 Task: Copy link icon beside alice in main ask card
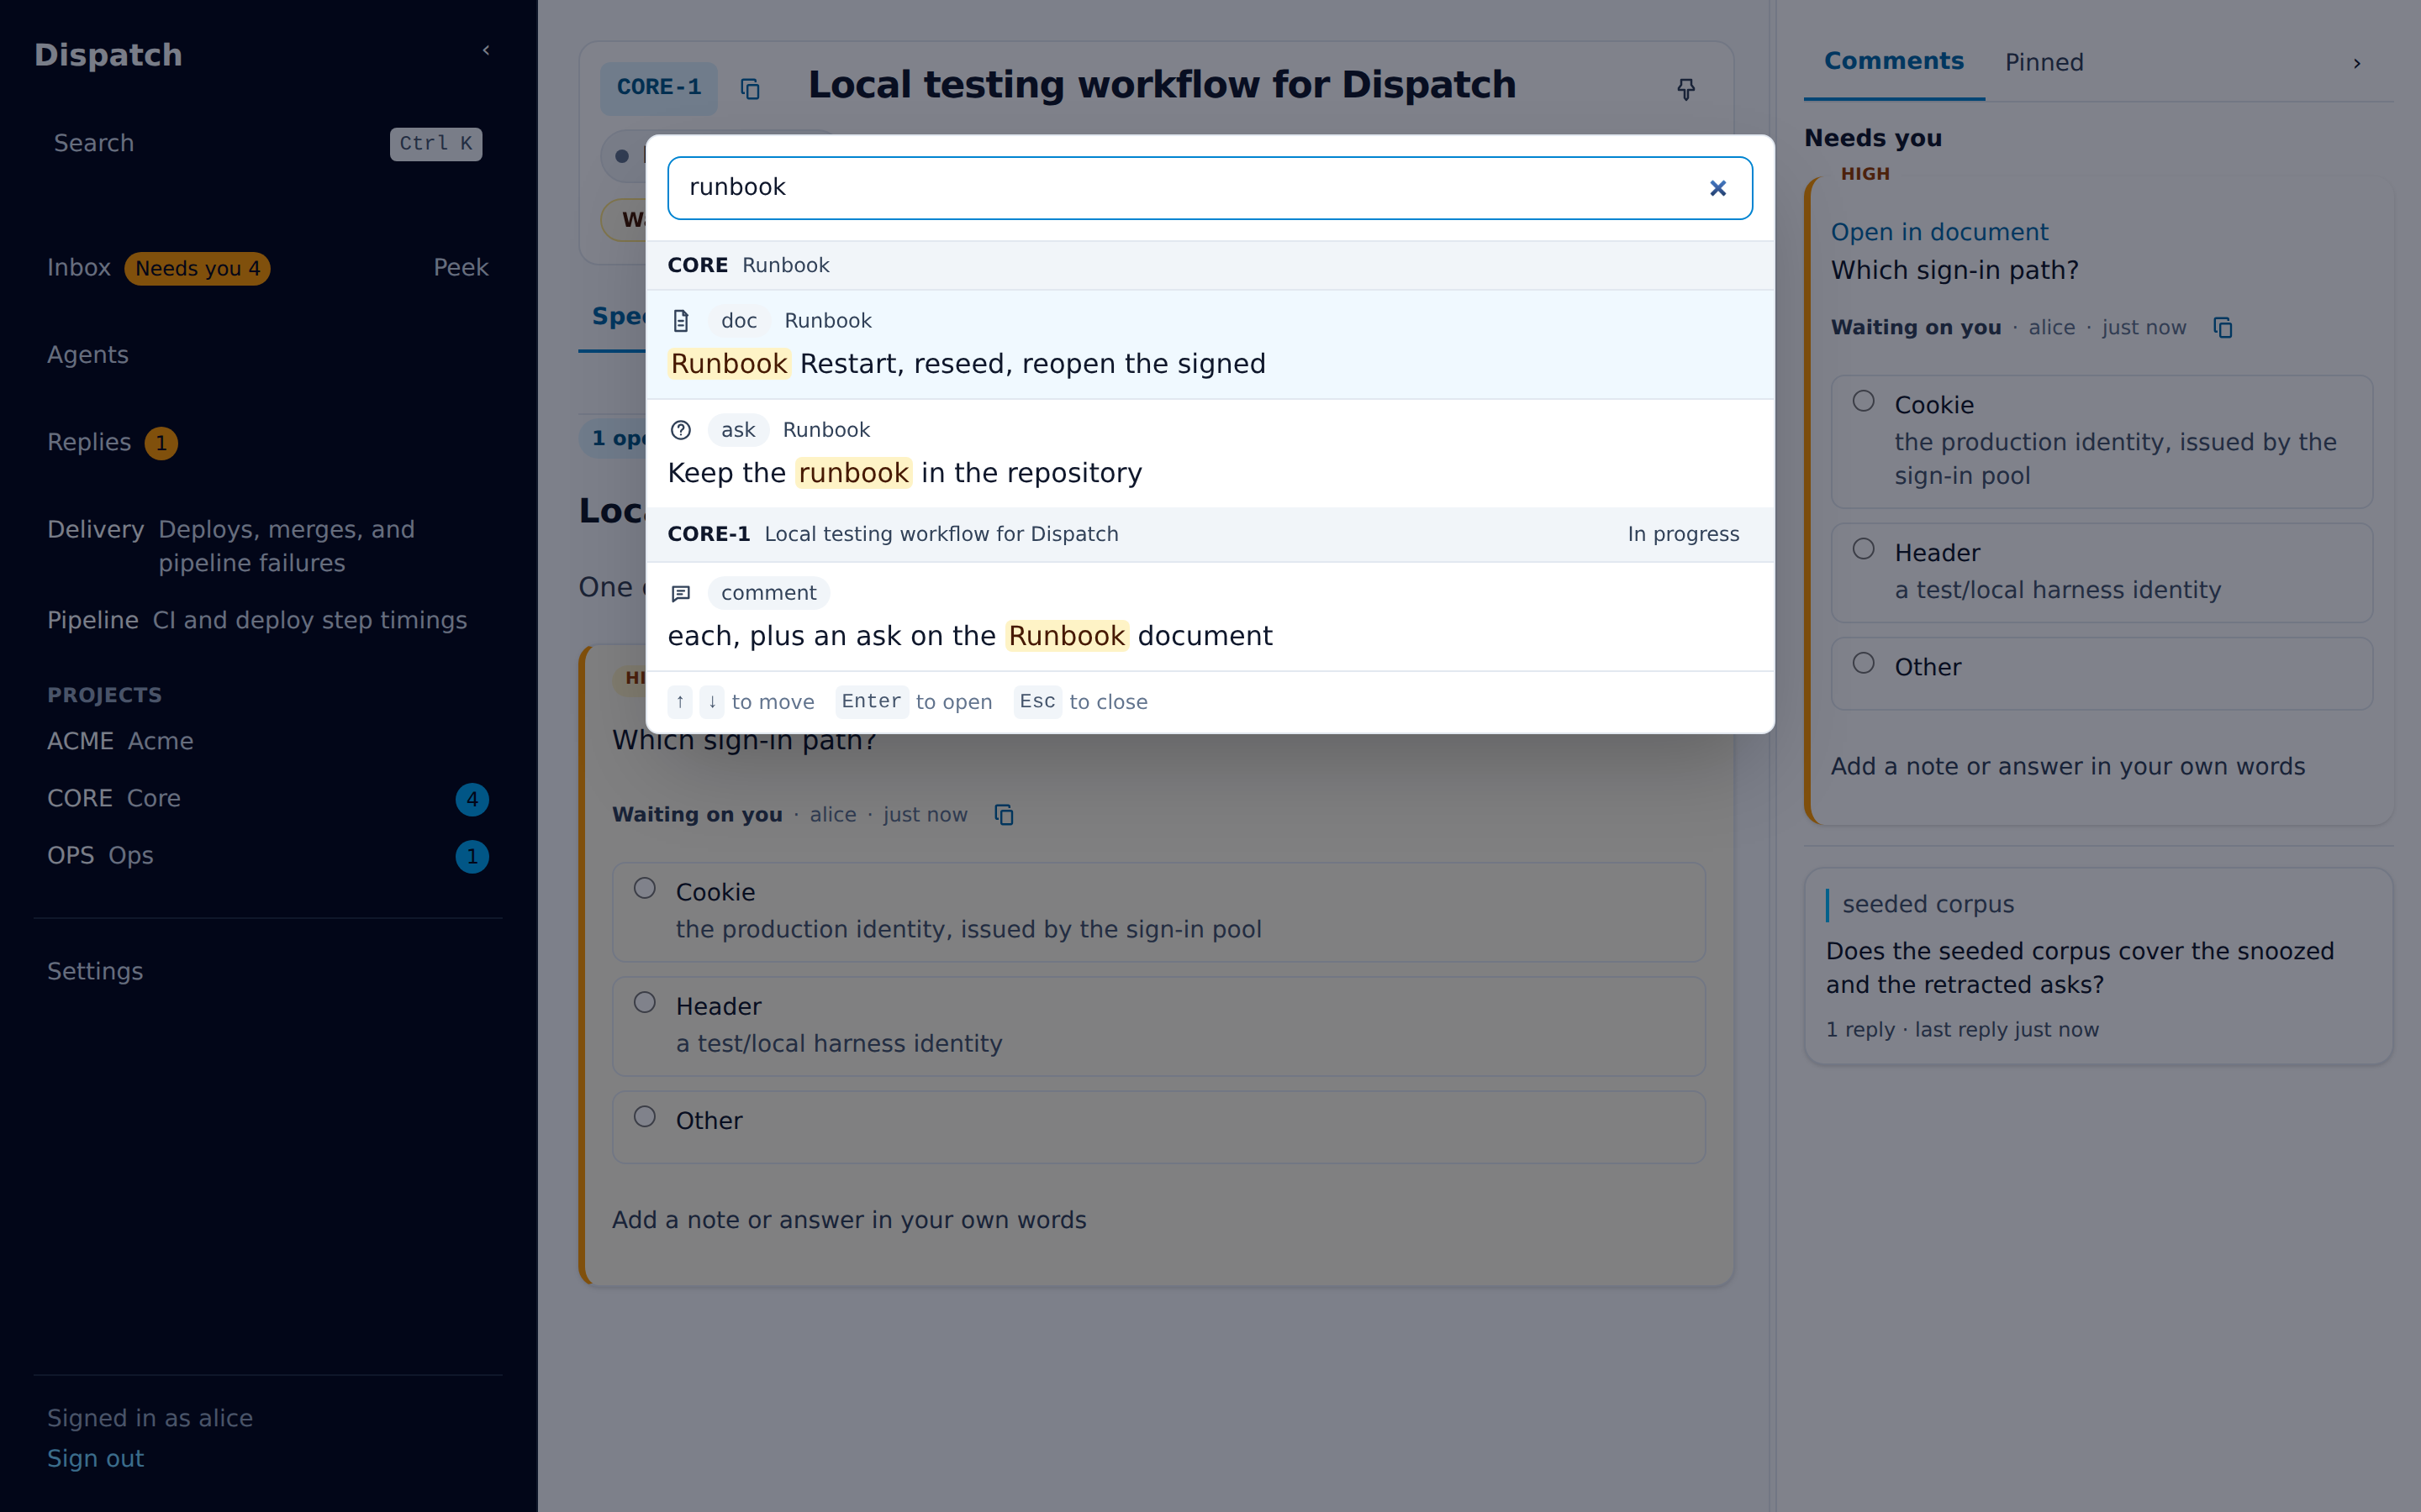[1005, 815]
